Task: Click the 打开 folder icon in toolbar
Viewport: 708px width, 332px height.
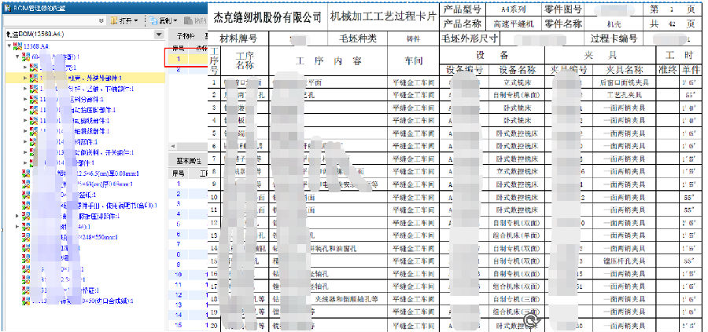Action: click(x=112, y=20)
